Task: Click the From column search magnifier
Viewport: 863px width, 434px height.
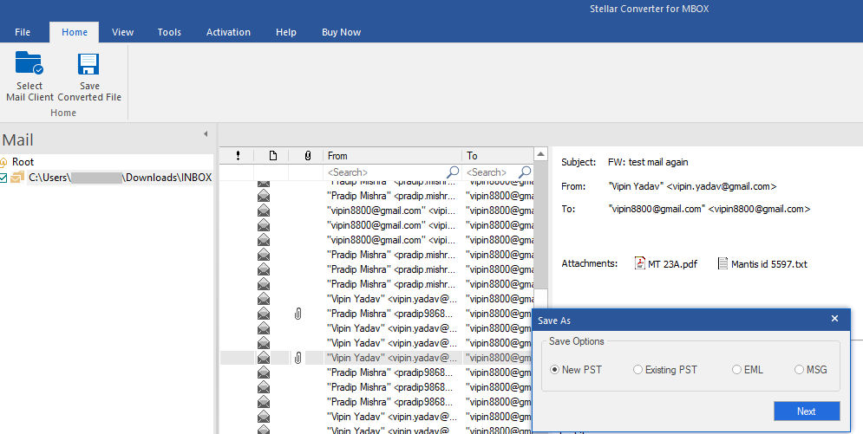Action: (x=453, y=172)
